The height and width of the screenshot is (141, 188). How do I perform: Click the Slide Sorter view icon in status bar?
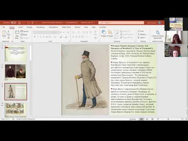pos(147,119)
